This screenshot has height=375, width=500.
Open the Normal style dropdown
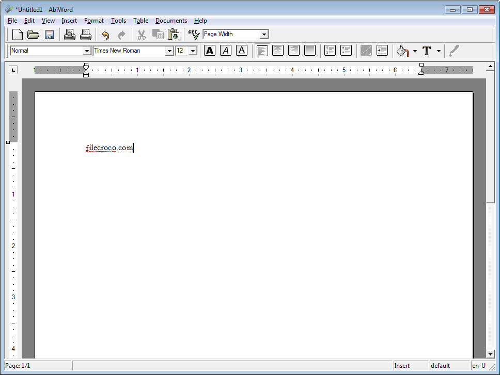point(87,51)
